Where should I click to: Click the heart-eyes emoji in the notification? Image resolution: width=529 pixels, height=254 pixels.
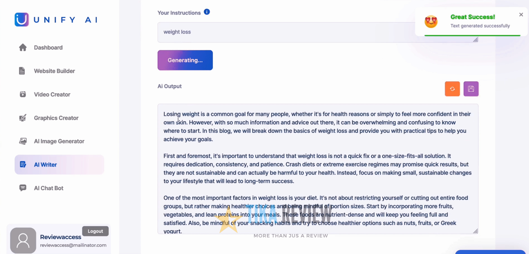tap(431, 21)
